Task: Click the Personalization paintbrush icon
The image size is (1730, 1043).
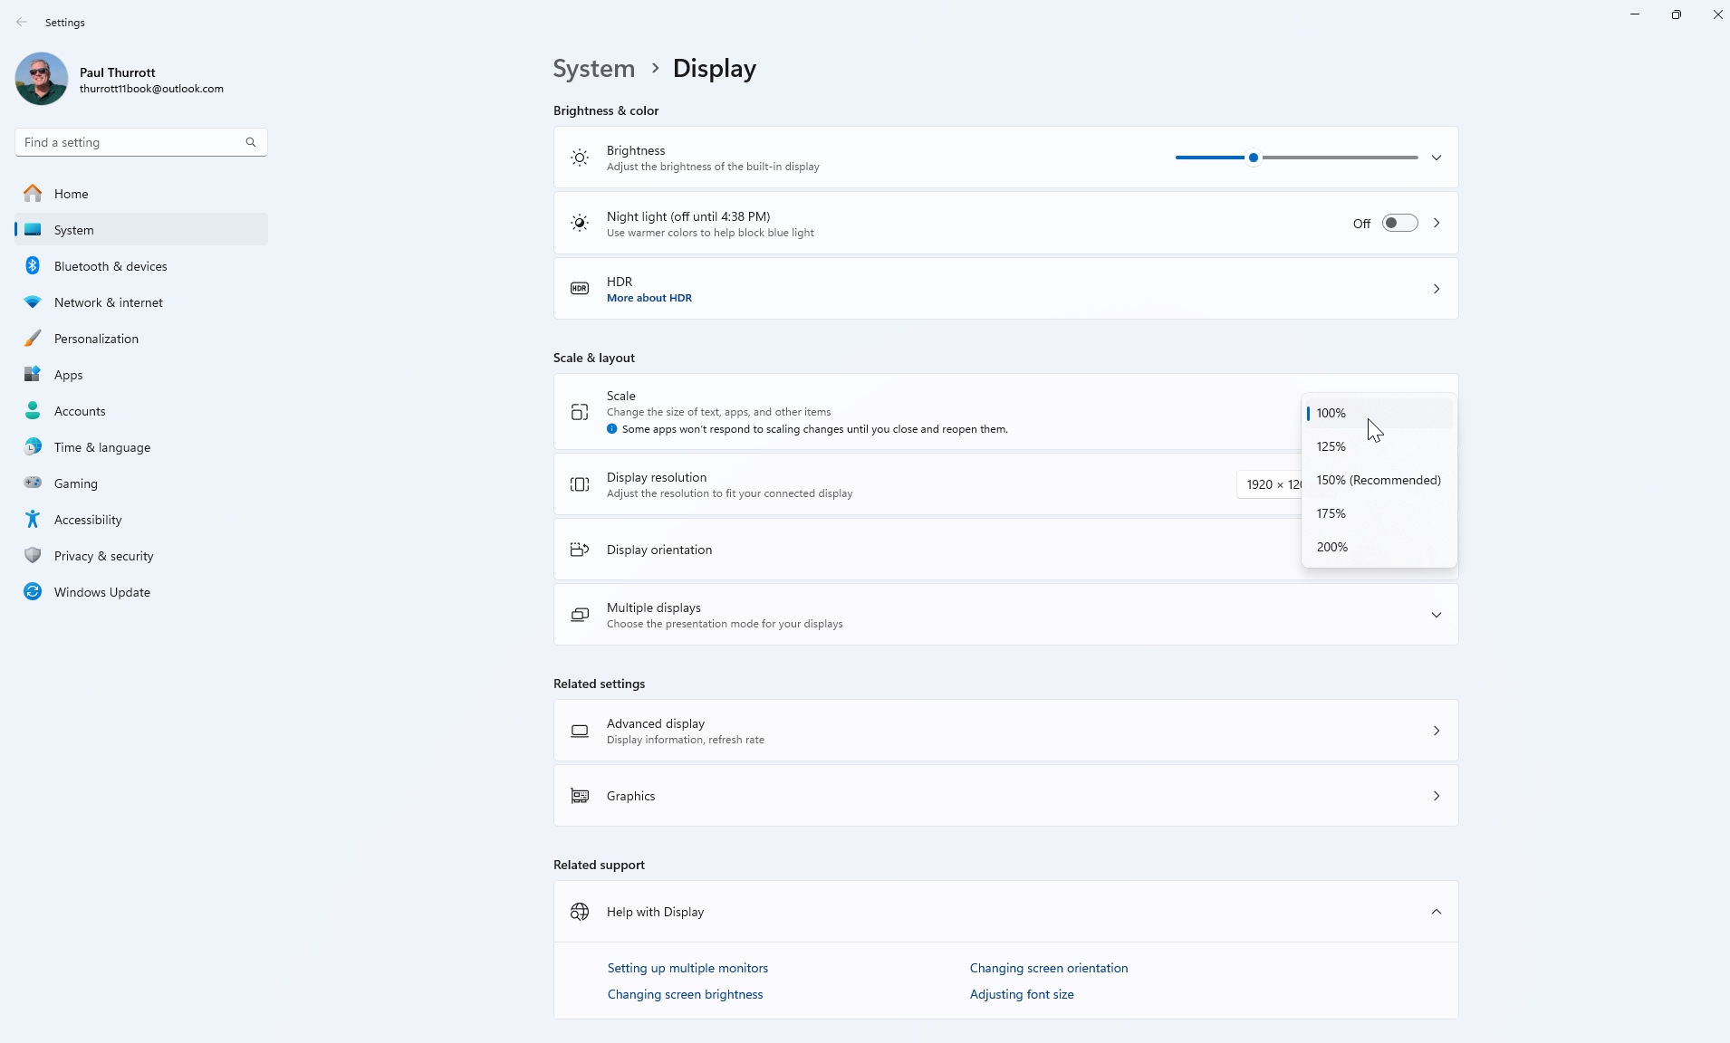Action: point(33,339)
